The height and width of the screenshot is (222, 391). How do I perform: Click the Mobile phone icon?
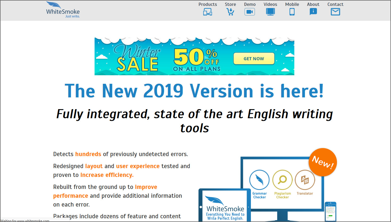pyautogui.click(x=292, y=12)
